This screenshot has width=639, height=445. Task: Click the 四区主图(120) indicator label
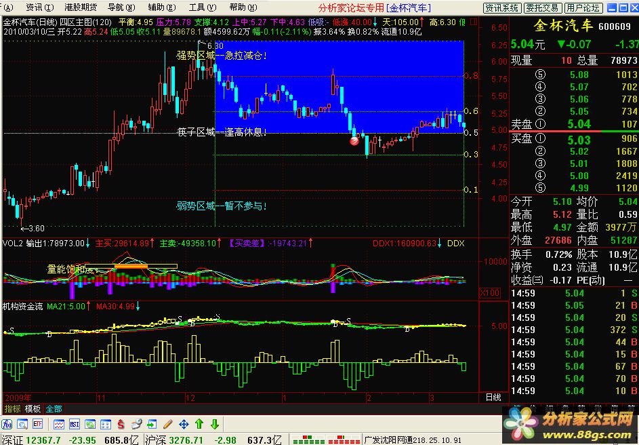click(x=85, y=22)
